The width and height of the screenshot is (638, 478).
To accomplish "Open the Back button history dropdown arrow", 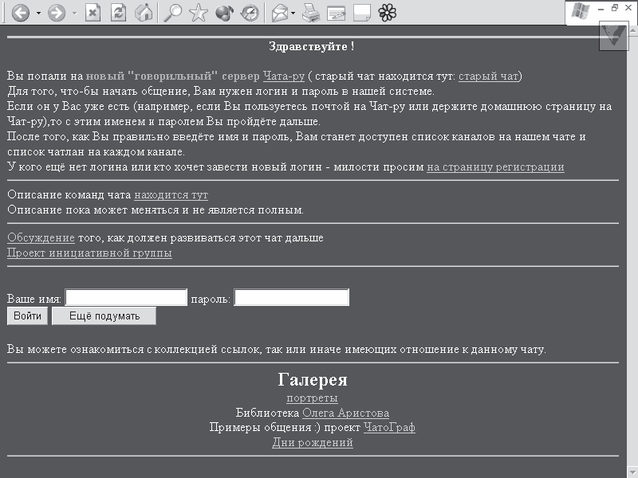I will click(x=38, y=14).
